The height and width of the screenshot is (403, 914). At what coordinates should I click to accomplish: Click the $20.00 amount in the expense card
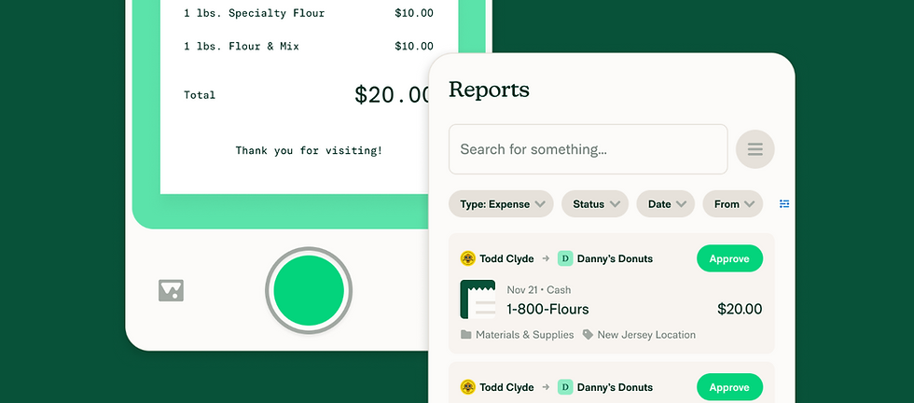(x=739, y=309)
